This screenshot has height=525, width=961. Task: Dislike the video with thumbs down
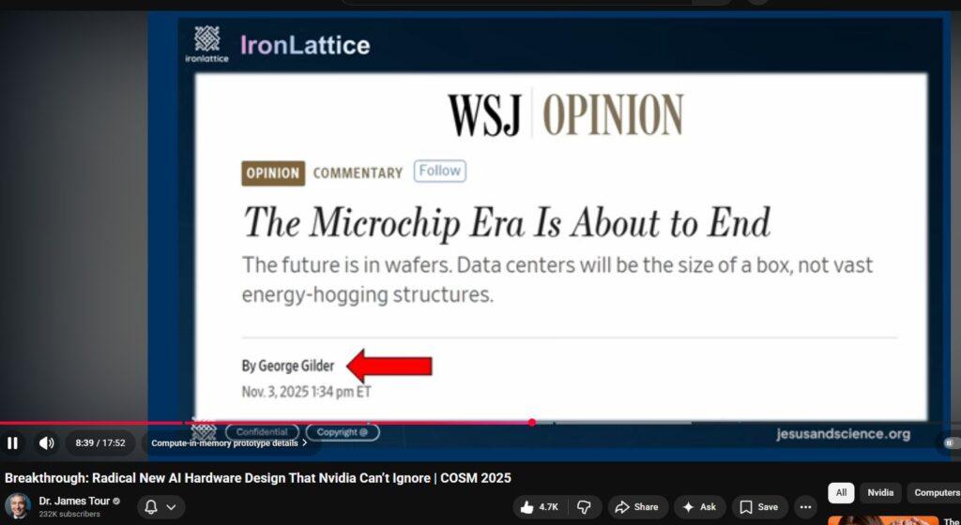point(584,507)
